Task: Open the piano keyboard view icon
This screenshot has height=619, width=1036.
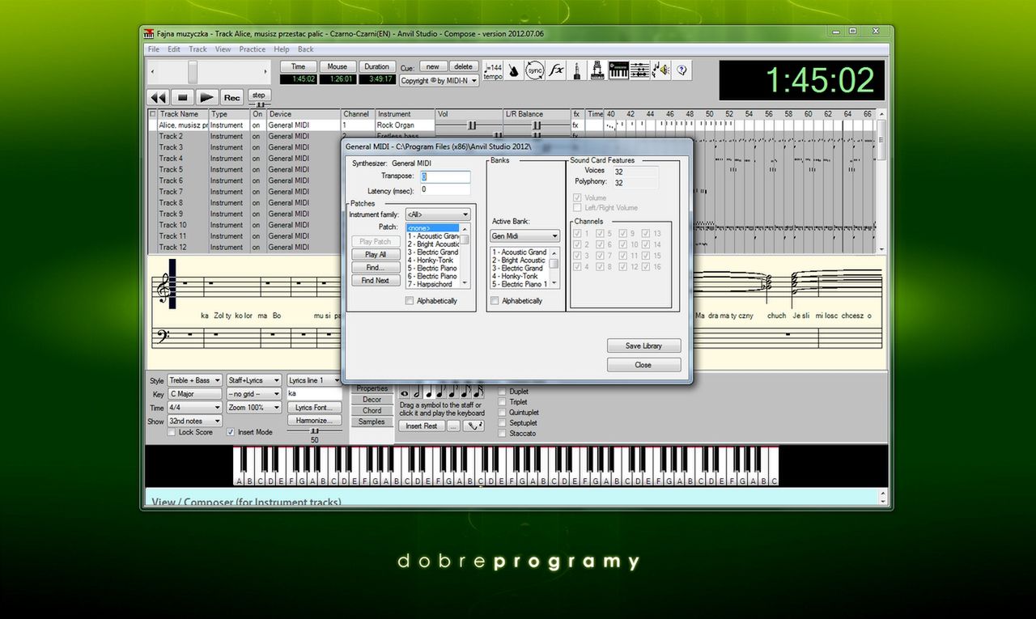Action: (618, 71)
